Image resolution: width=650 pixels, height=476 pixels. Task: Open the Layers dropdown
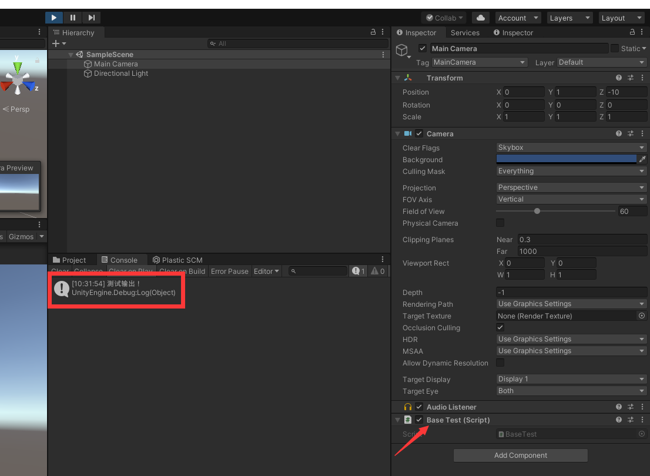click(569, 18)
